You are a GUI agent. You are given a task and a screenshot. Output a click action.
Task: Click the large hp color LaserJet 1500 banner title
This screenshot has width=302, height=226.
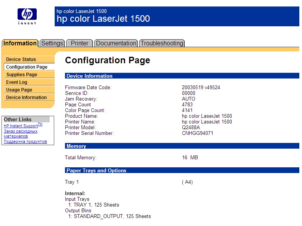tap(103, 19)
